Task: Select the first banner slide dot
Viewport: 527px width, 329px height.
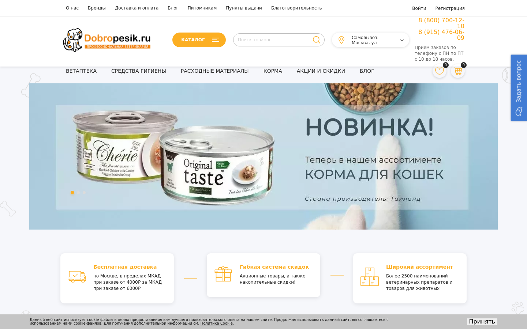Action: [72, 193]
